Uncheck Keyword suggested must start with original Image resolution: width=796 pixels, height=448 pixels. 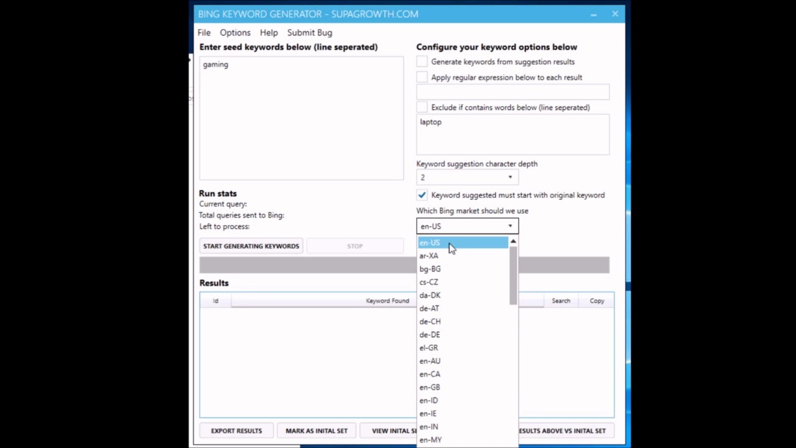(x=422, y=195)
